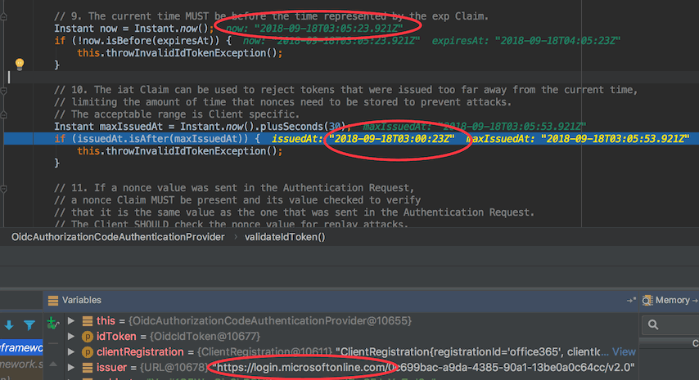Screen dimensions: 699x380
Task: Click the idToken field type icon
Action: point(87,337)
